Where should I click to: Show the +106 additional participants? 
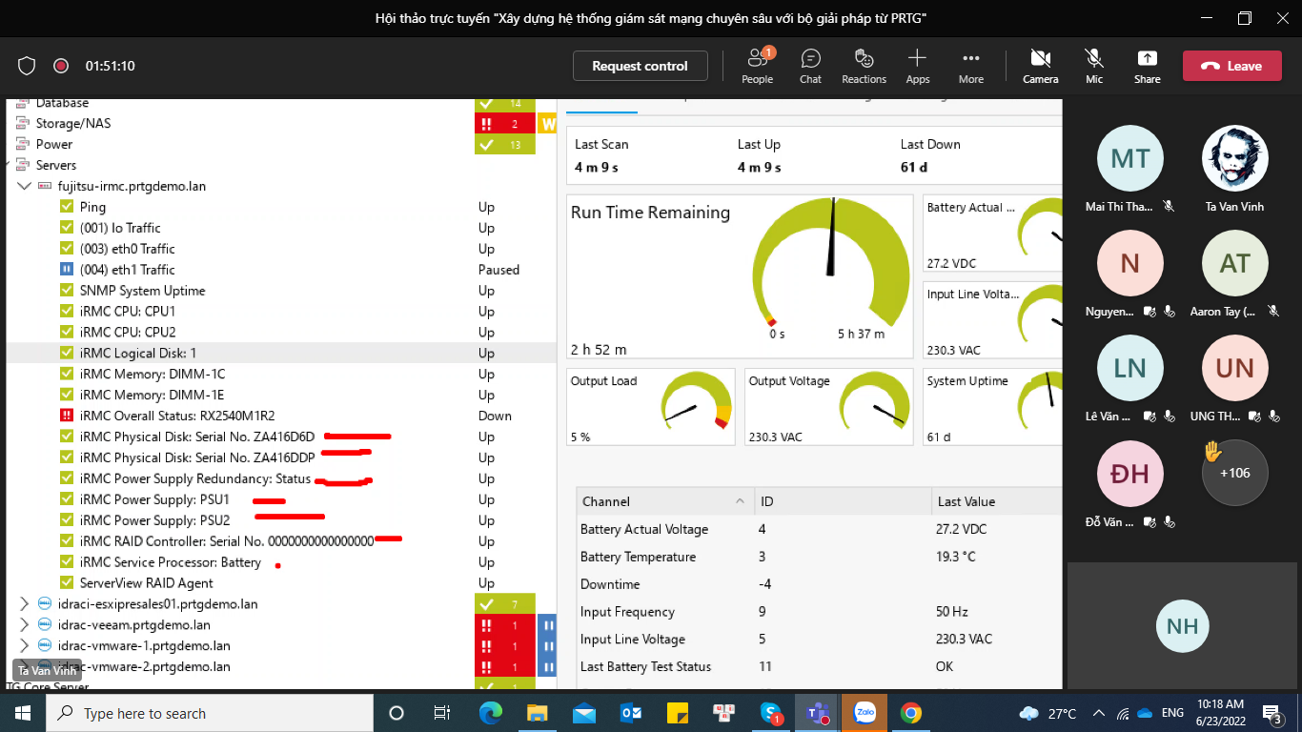pyautogui.click(x=1235, y=472)
